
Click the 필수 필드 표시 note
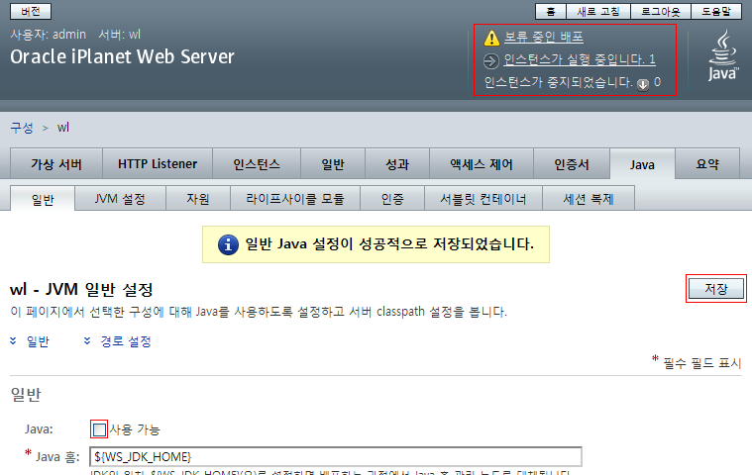point(701,363)
